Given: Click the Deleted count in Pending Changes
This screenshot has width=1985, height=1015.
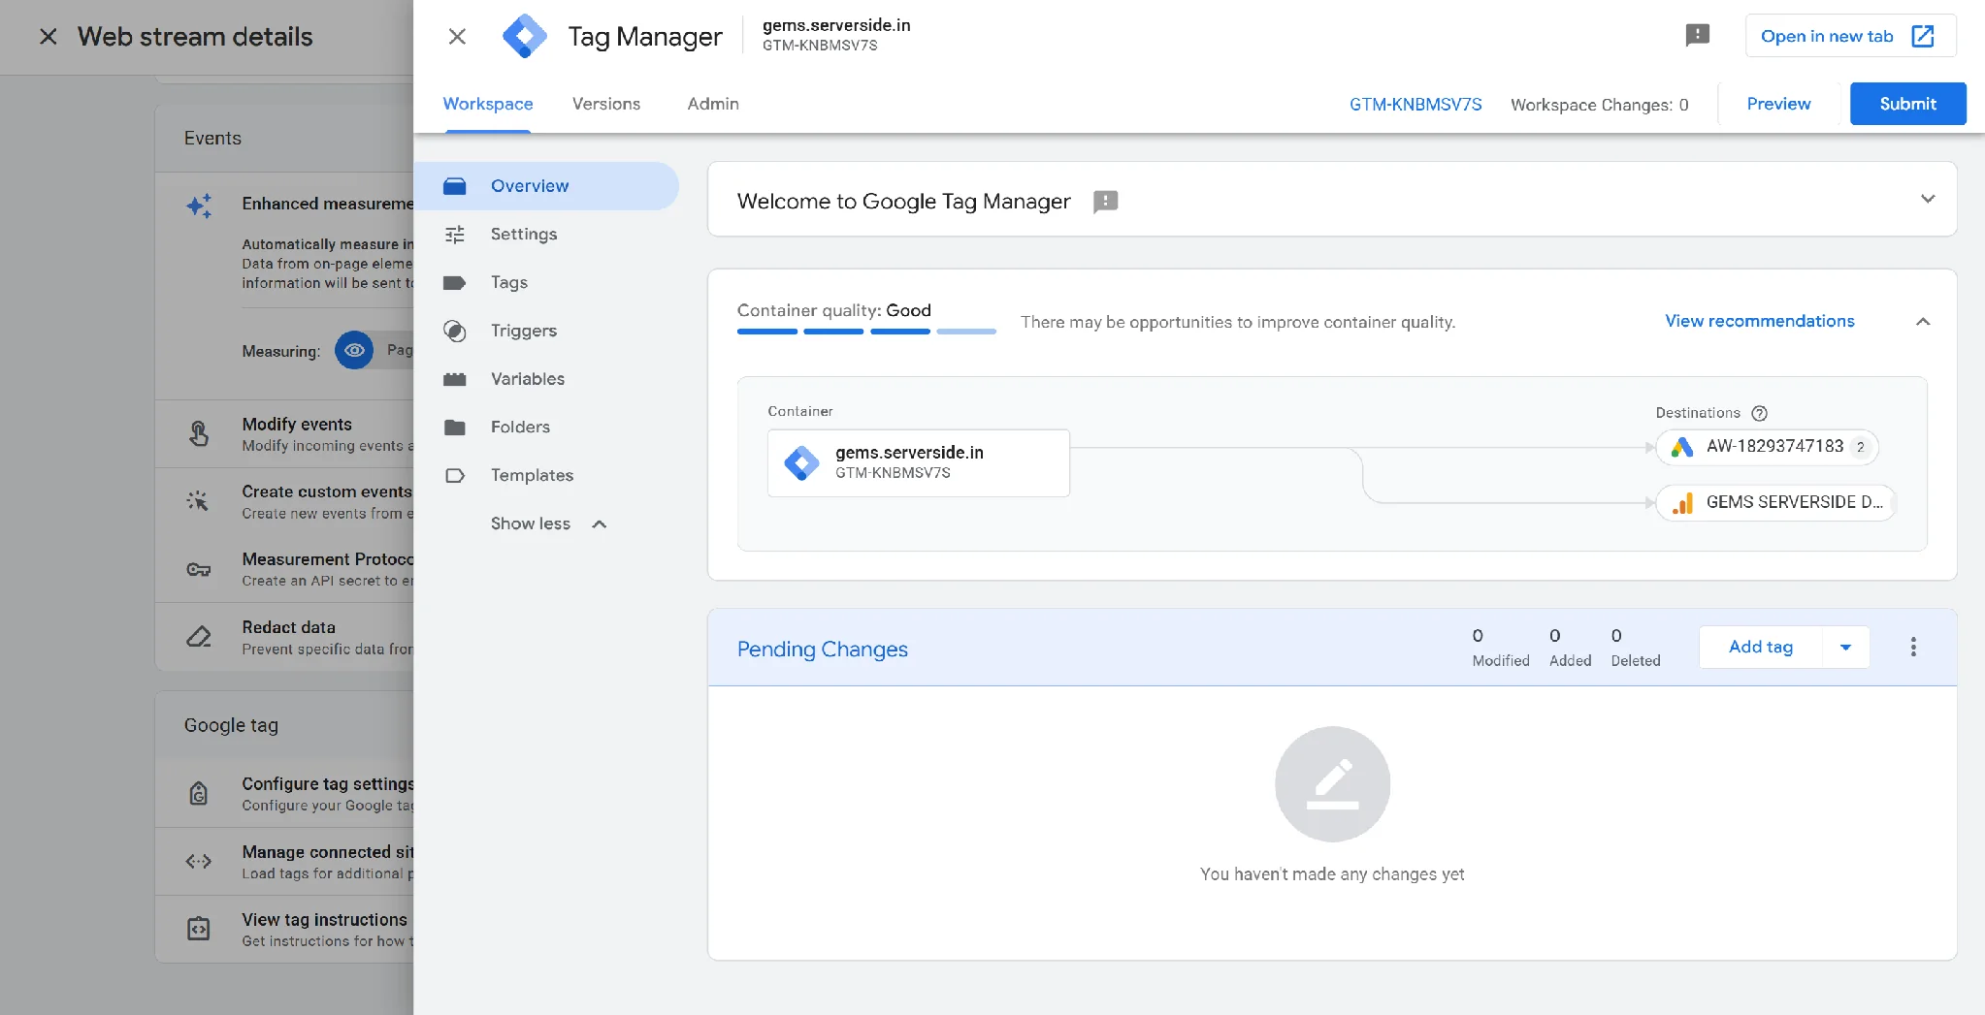Looking at the screenshot, I should click(x=1635, y=648).
